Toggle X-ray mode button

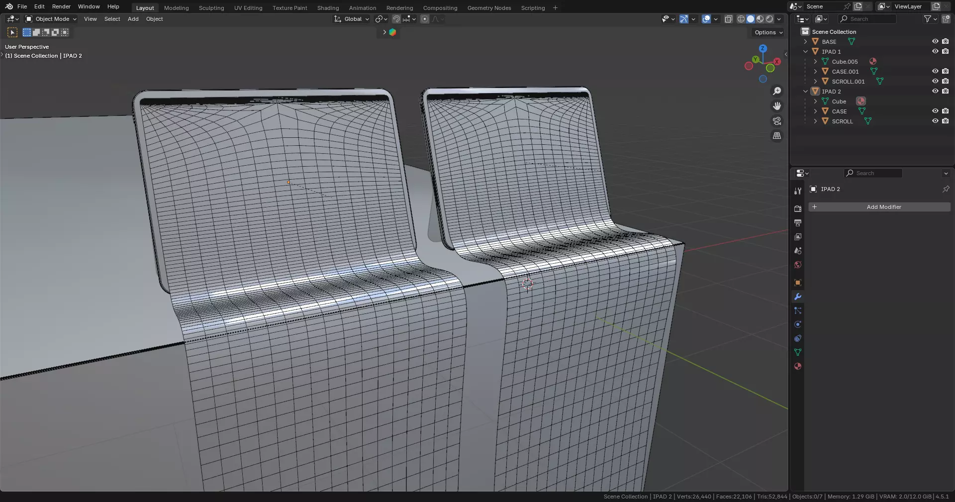(728, 19)
